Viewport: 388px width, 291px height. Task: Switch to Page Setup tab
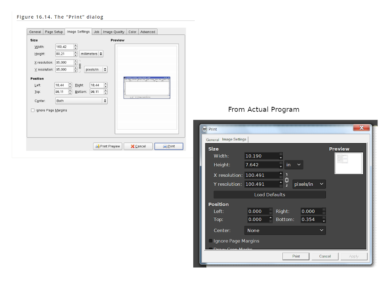click(54, 32)
